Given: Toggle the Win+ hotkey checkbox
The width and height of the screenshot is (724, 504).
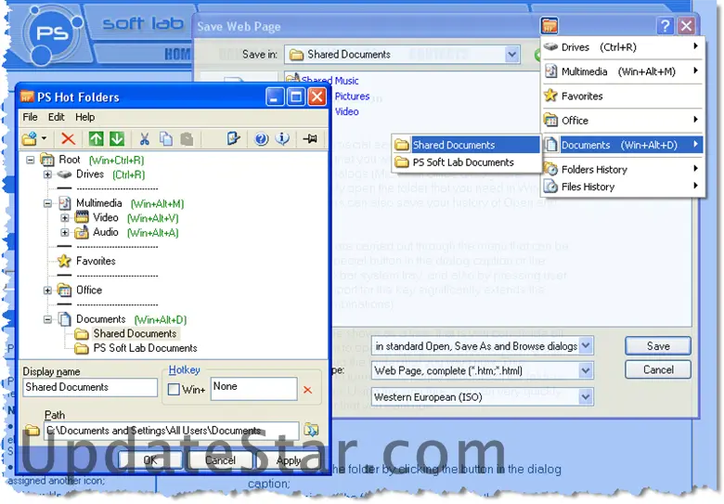Looking at the screenshot, I should tap(174, 390).
